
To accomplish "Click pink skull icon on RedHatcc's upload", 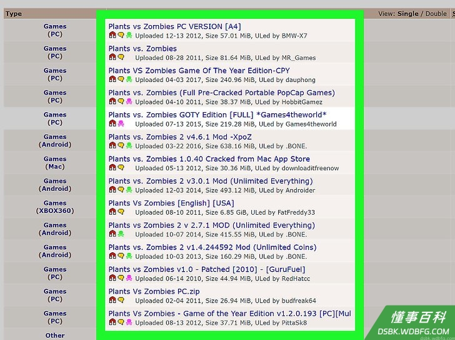I will (129, 278).
